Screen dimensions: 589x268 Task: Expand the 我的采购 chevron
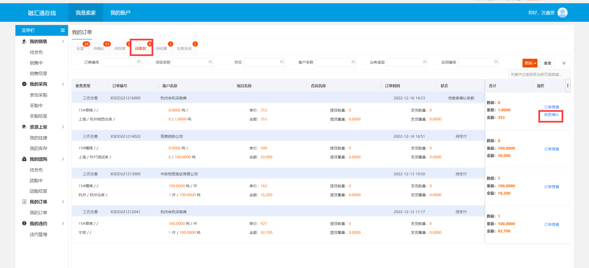[x=63, y=84]
